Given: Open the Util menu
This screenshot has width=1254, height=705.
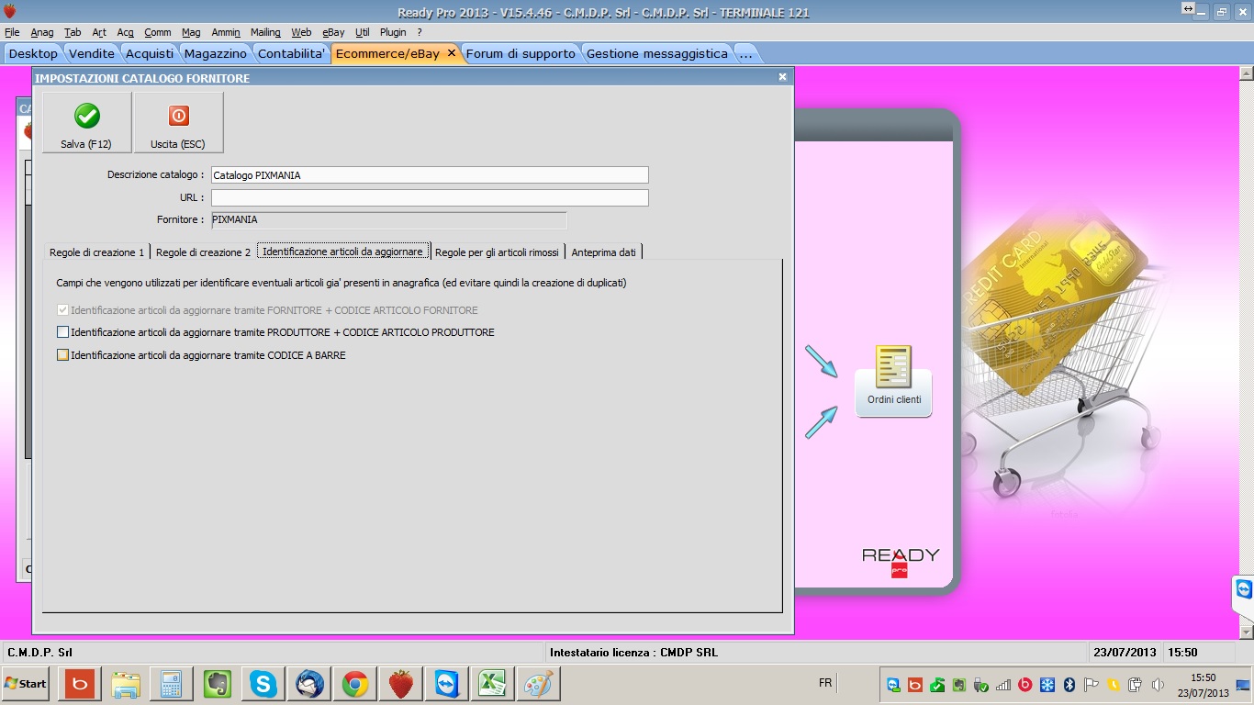Looking at the screenshot, I should click(363, 32).
